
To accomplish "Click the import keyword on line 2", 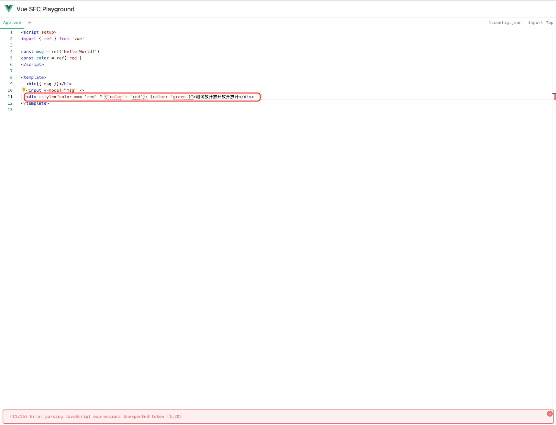I will [x=28, y=39].
